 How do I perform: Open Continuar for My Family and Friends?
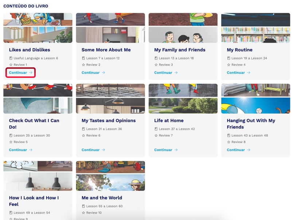point(166,72)
